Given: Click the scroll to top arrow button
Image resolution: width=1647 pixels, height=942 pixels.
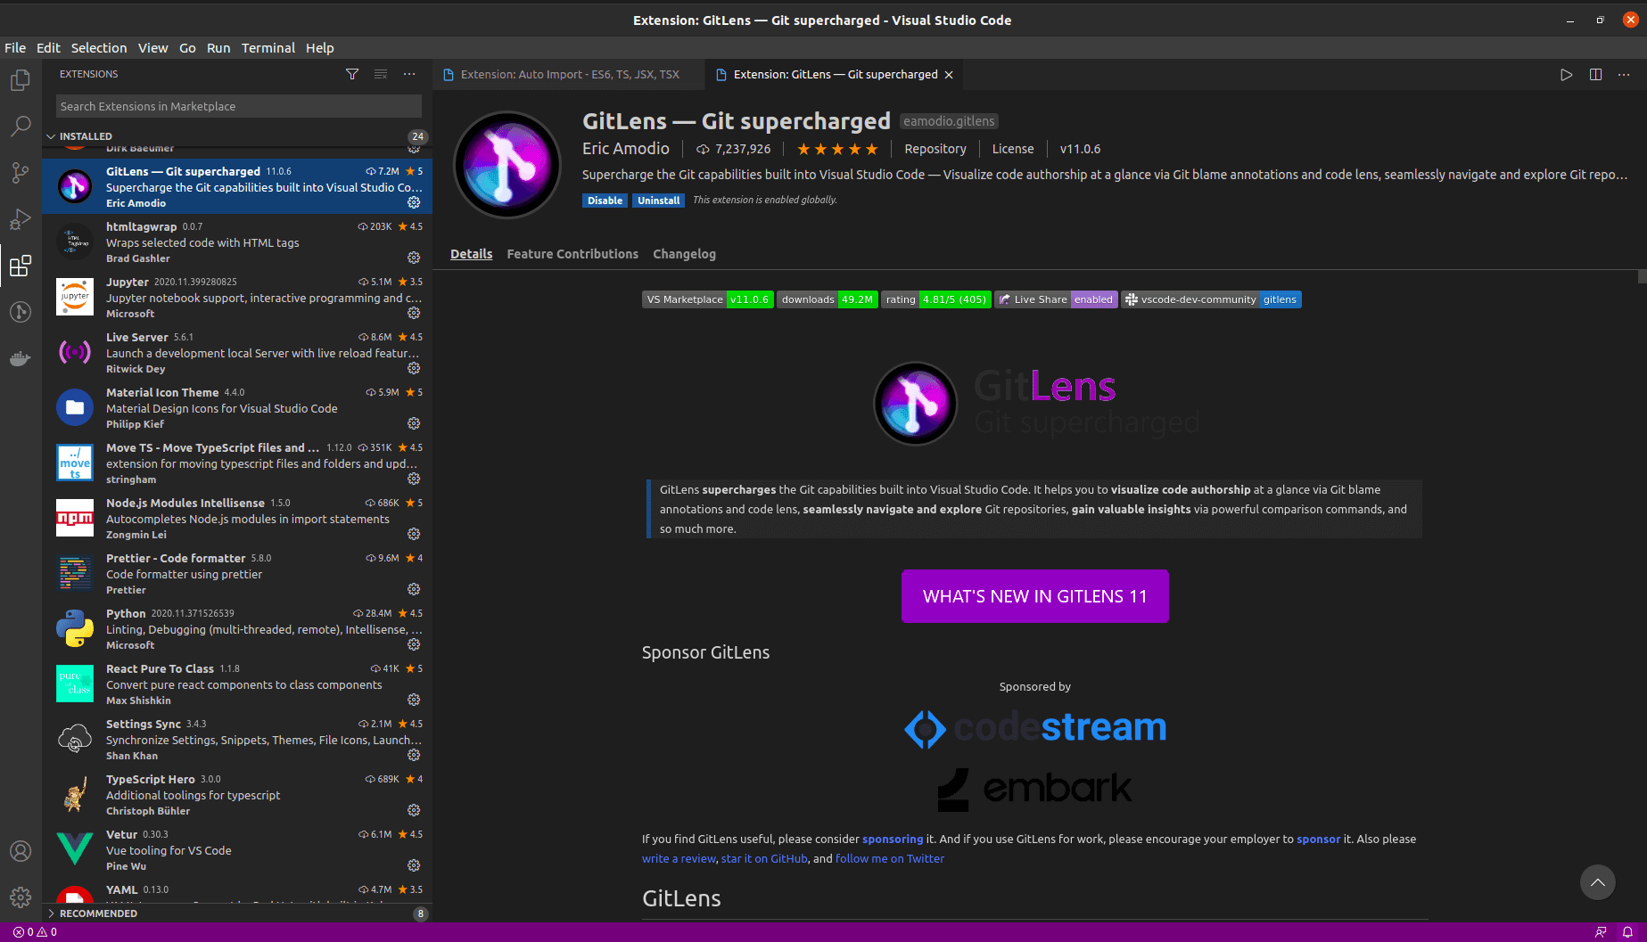Looking at the screenshot, I should 1597,882.
